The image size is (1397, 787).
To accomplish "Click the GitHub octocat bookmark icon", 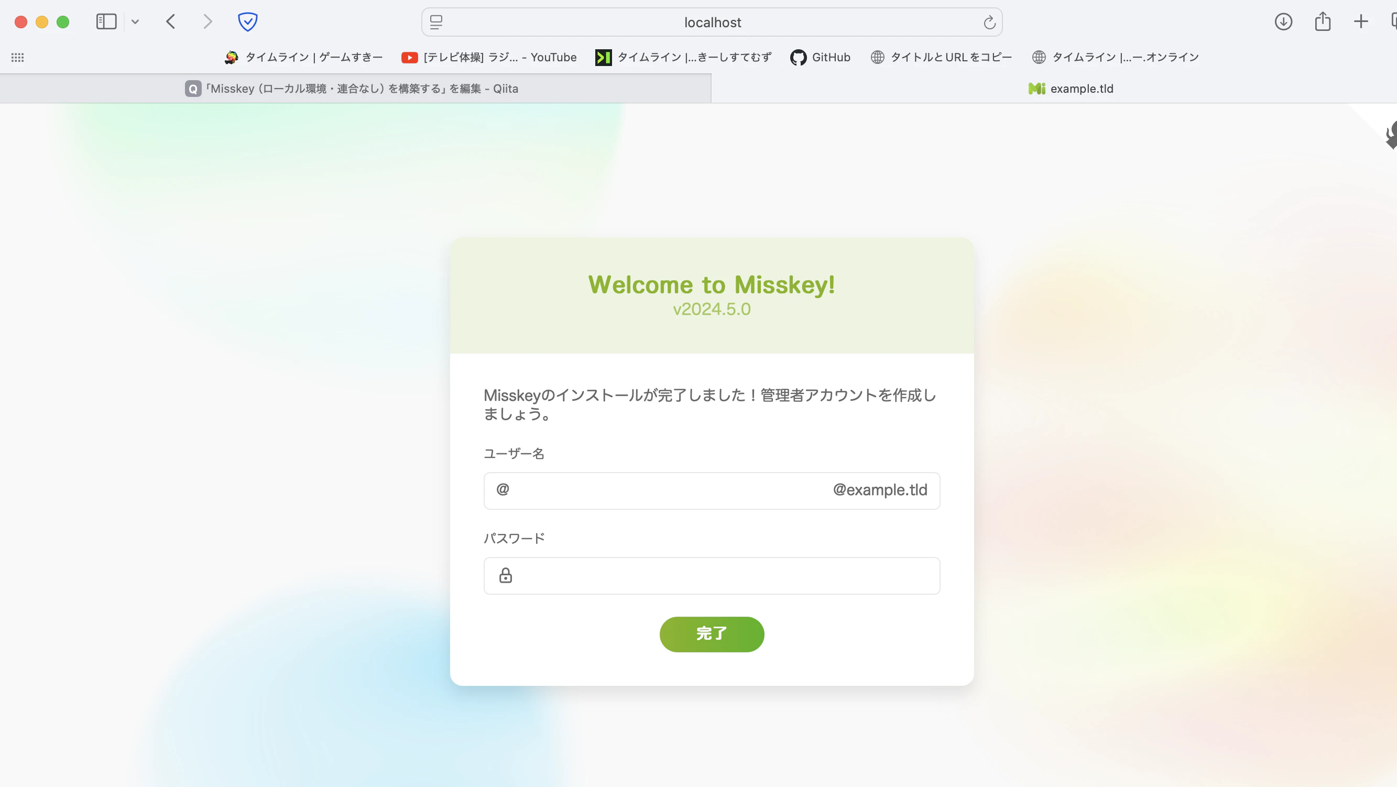I will point(798,58).
